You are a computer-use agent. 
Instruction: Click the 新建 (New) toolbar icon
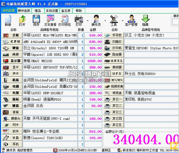[8, 21]
